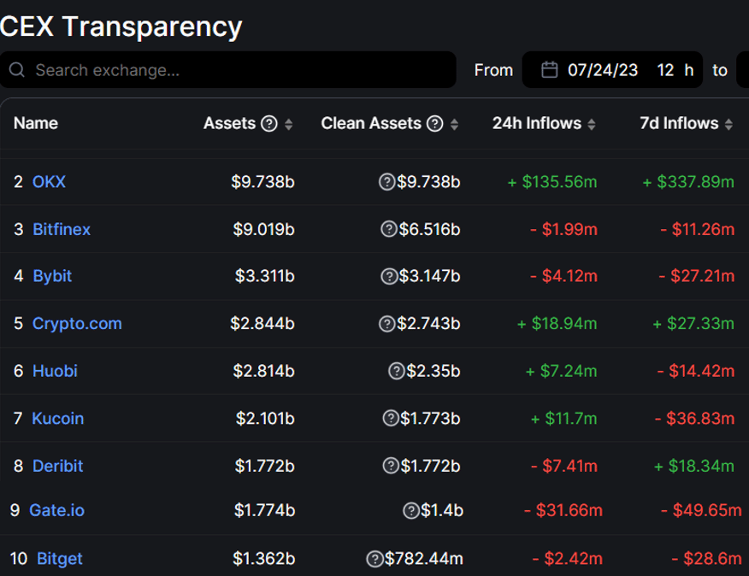Click help icon beside Gate.io clean assets
This screenshot has width=749, height=576.
click(411, 511)
